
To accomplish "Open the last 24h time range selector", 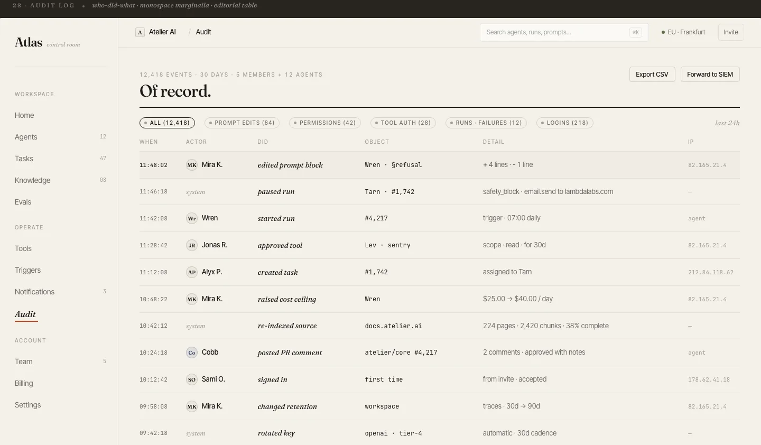I will point(727,123).
